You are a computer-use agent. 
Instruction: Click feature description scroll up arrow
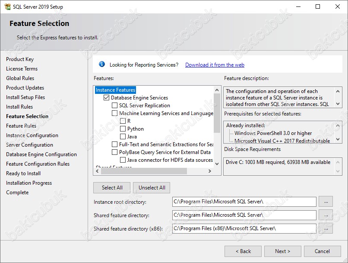tap(338, 91)
